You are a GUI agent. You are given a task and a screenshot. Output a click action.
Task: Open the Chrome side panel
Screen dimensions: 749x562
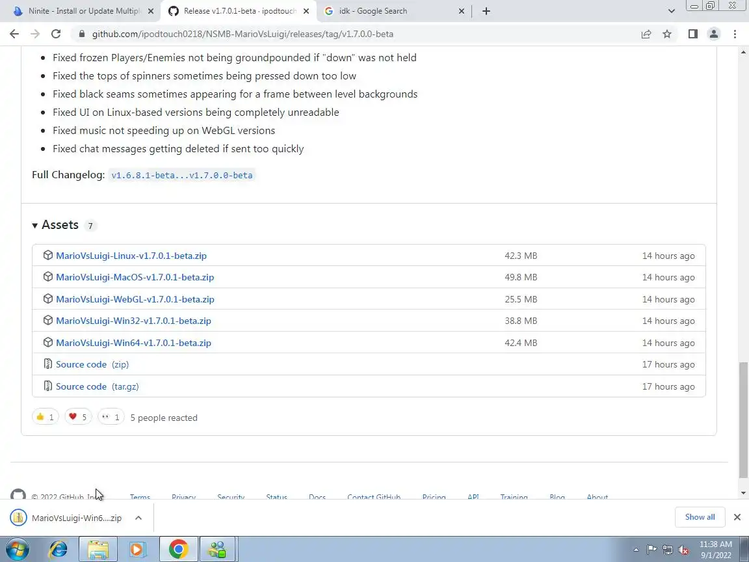click(693, 34)
